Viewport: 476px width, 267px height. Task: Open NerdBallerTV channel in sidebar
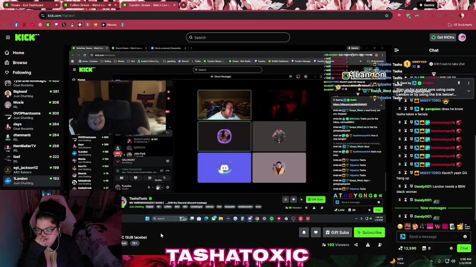click(32, 148)
